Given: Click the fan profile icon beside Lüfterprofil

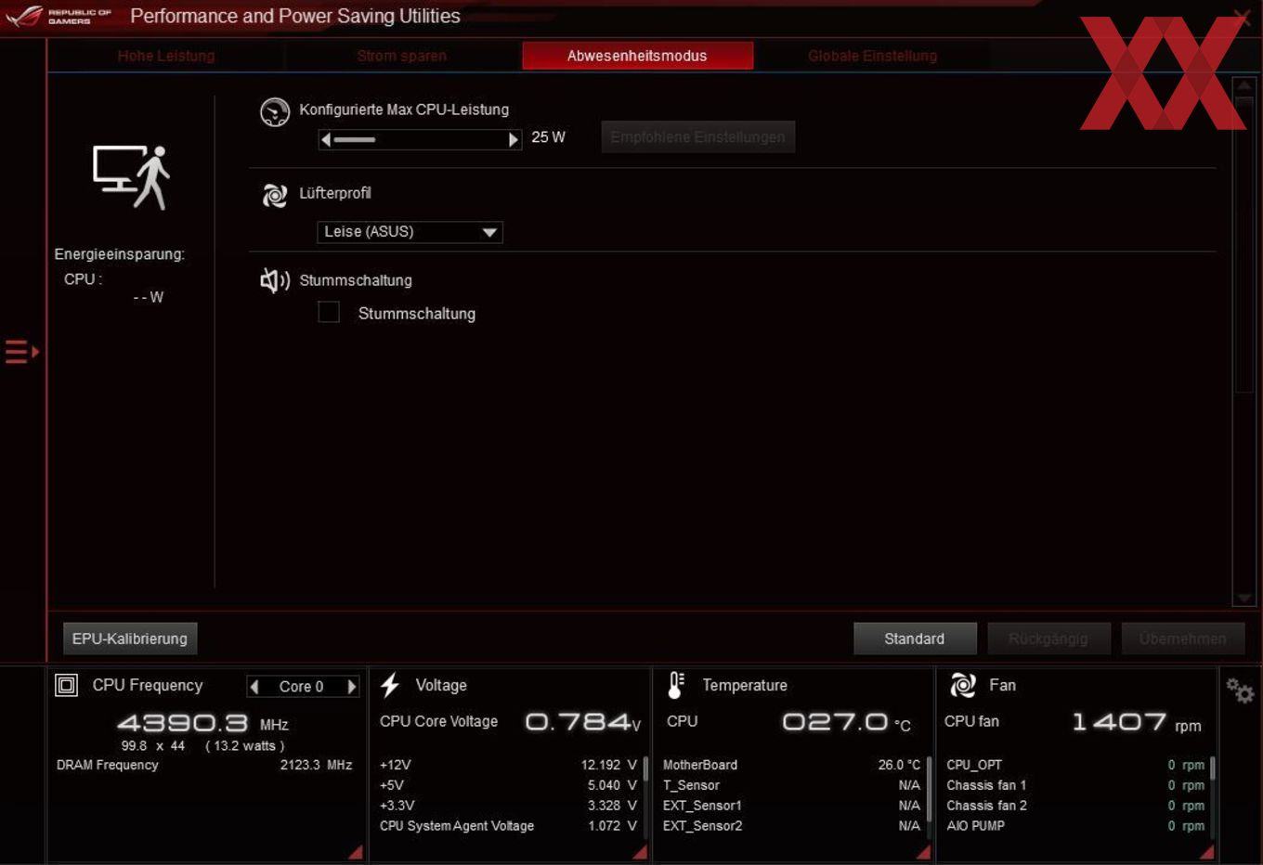Looking at the screenshot, I should tap(275, 195).
